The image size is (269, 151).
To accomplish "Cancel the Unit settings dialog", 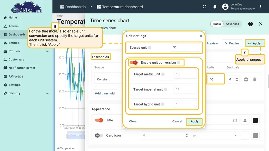I will pos(177,121).
